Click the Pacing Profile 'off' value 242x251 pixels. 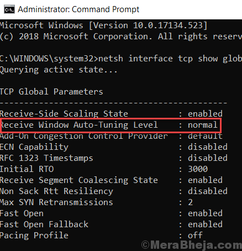pyautogui.click(x=195, y=236)
